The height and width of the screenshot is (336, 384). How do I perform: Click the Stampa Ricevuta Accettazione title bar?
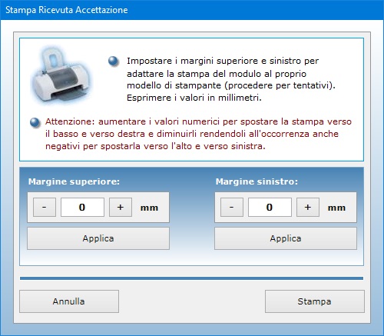point(192,10)
